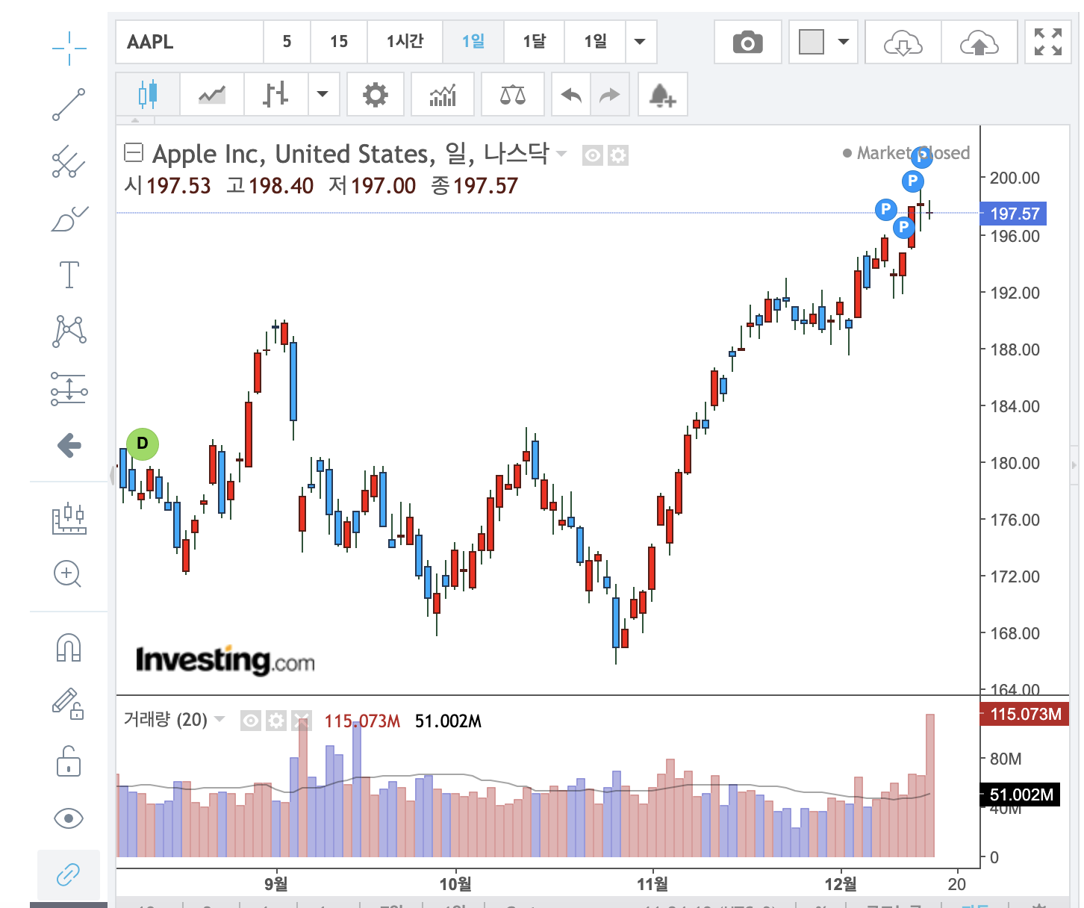Viewport: 1084px width, 908px height.
Task: Select area line chart type
Action: pos(212,94)
